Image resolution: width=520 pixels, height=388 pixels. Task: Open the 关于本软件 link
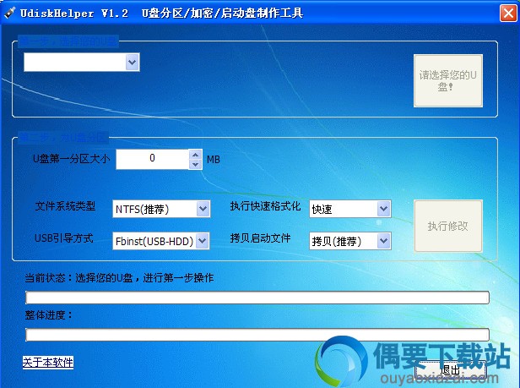coord(48,363)
